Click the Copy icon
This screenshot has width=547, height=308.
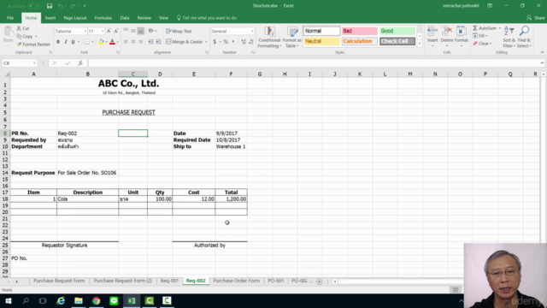coord(19,36)
